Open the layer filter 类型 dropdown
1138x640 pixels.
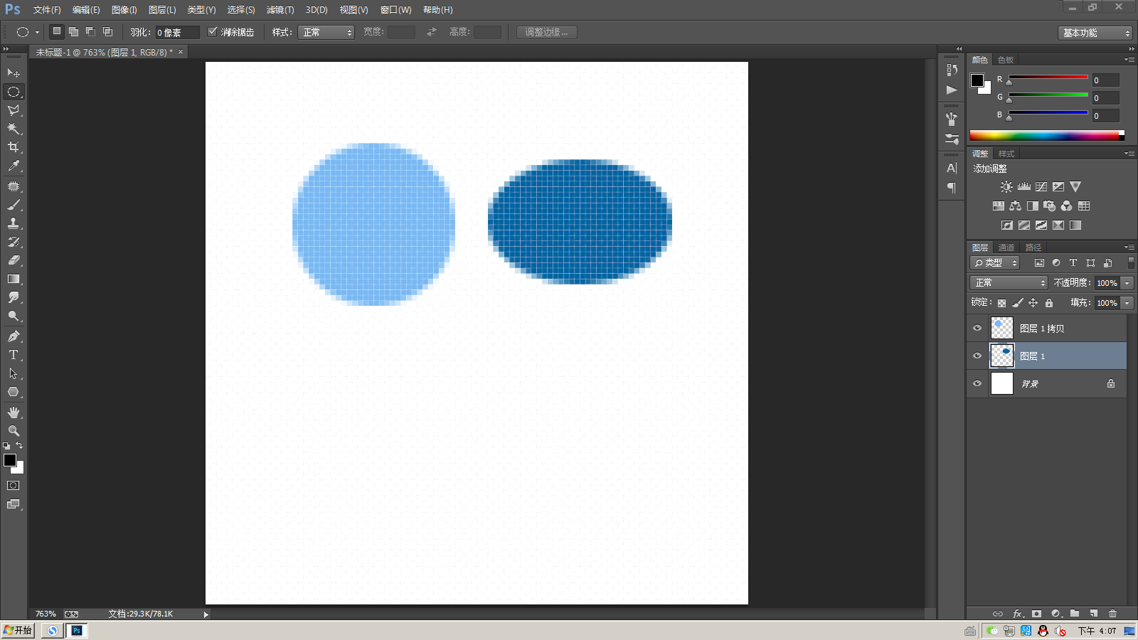click(995, 263)
